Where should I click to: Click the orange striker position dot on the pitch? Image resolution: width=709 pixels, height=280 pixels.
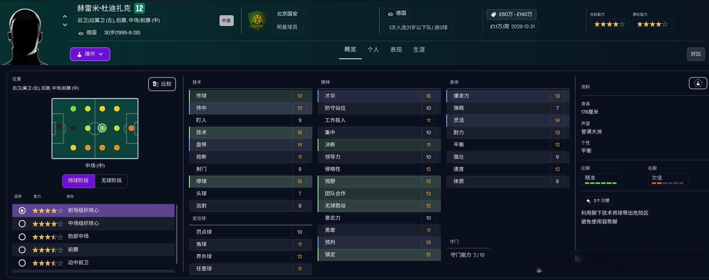(x=131, y=128)
